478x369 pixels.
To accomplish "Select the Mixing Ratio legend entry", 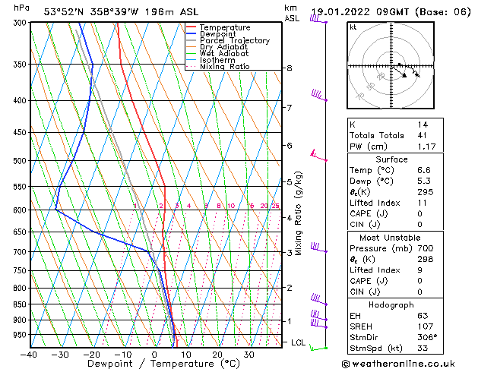I will [224, 67].
